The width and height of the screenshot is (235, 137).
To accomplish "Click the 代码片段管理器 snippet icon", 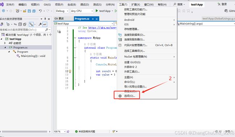I will point(120,45).
